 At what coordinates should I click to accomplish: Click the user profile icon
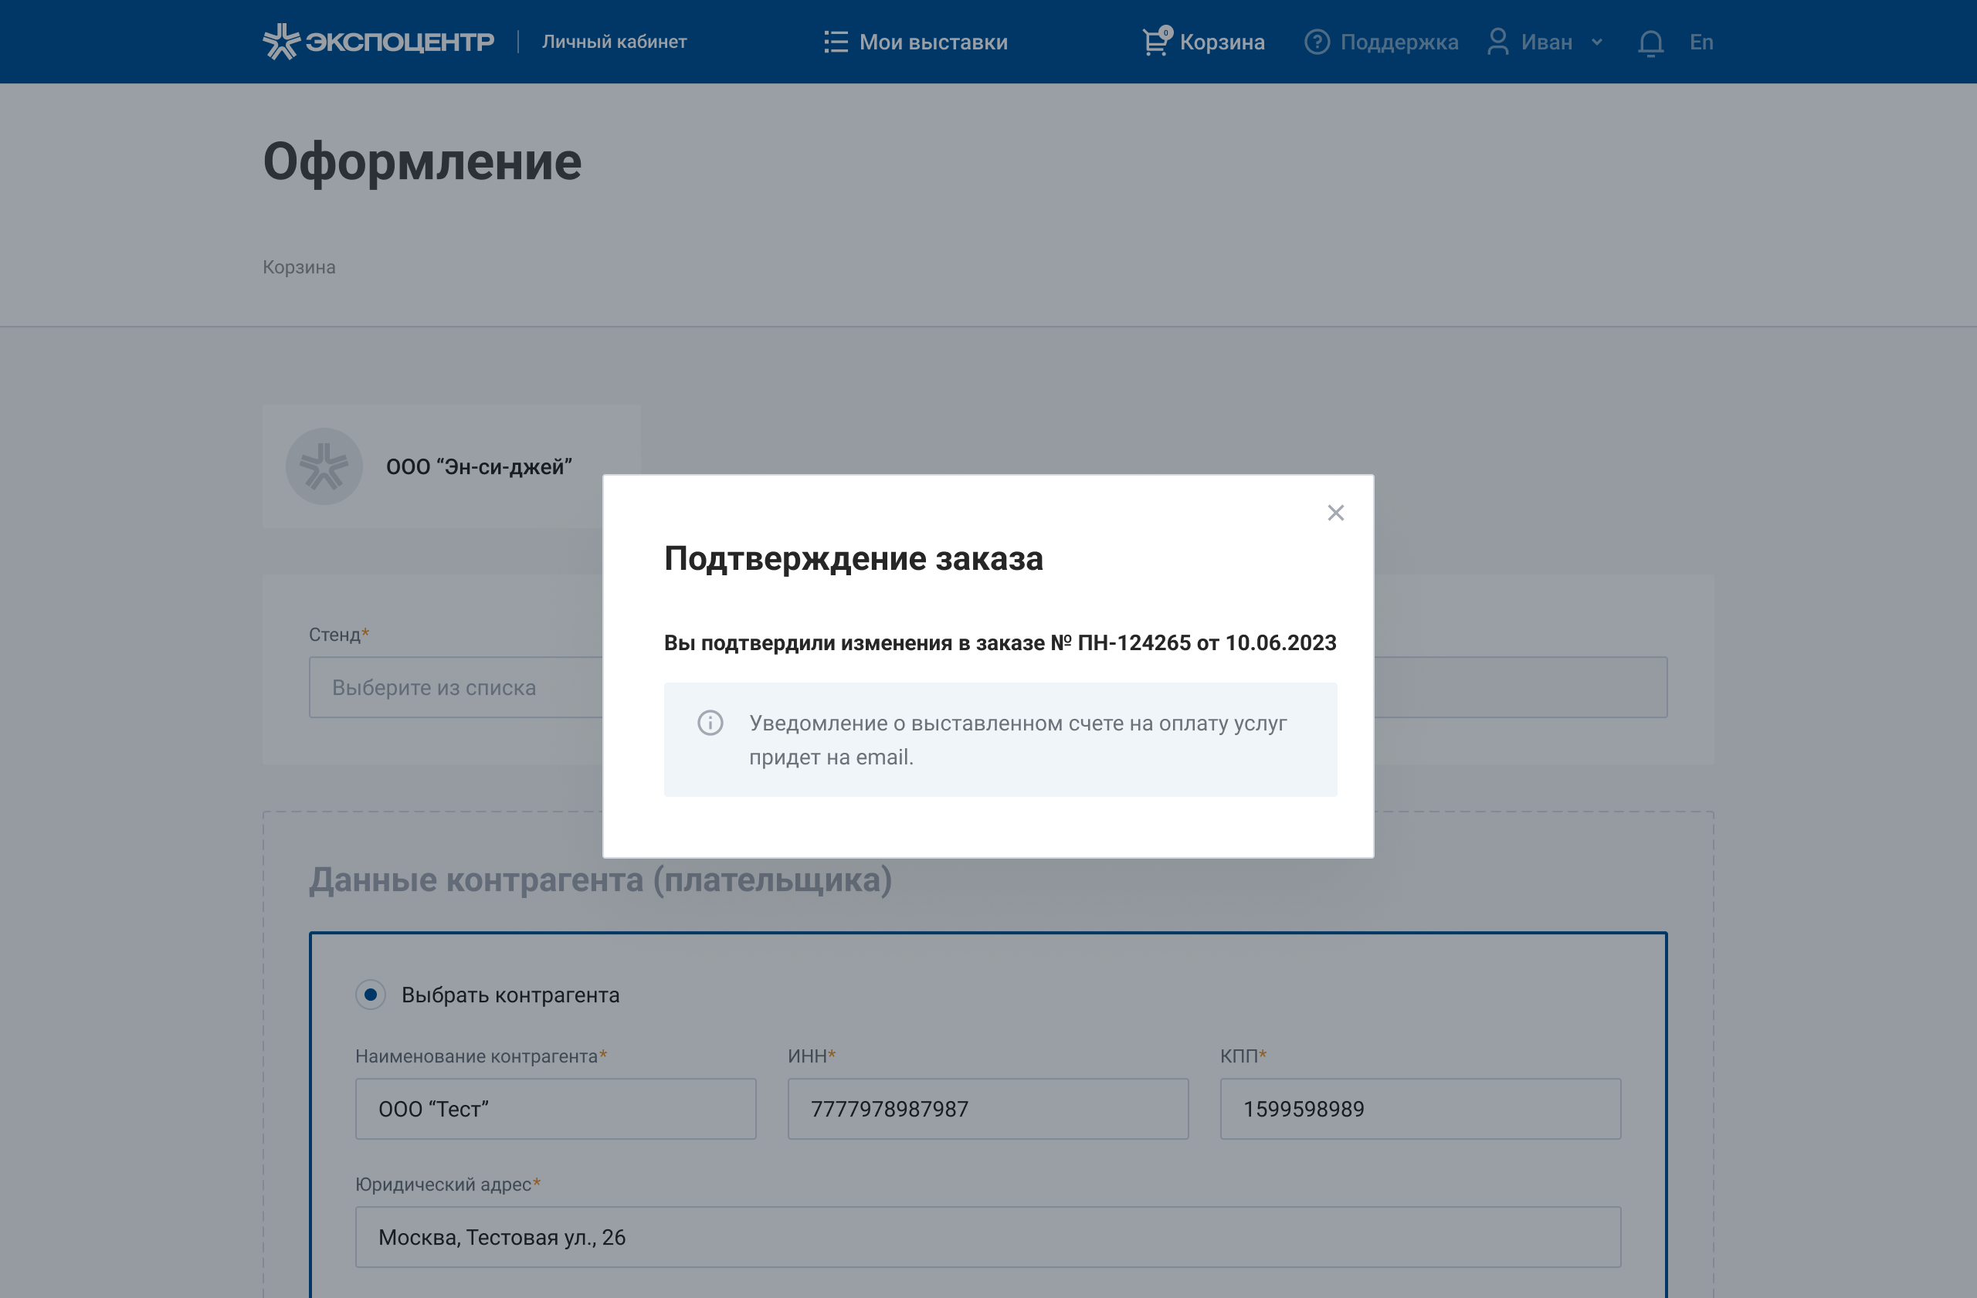tap(1497, 42)
